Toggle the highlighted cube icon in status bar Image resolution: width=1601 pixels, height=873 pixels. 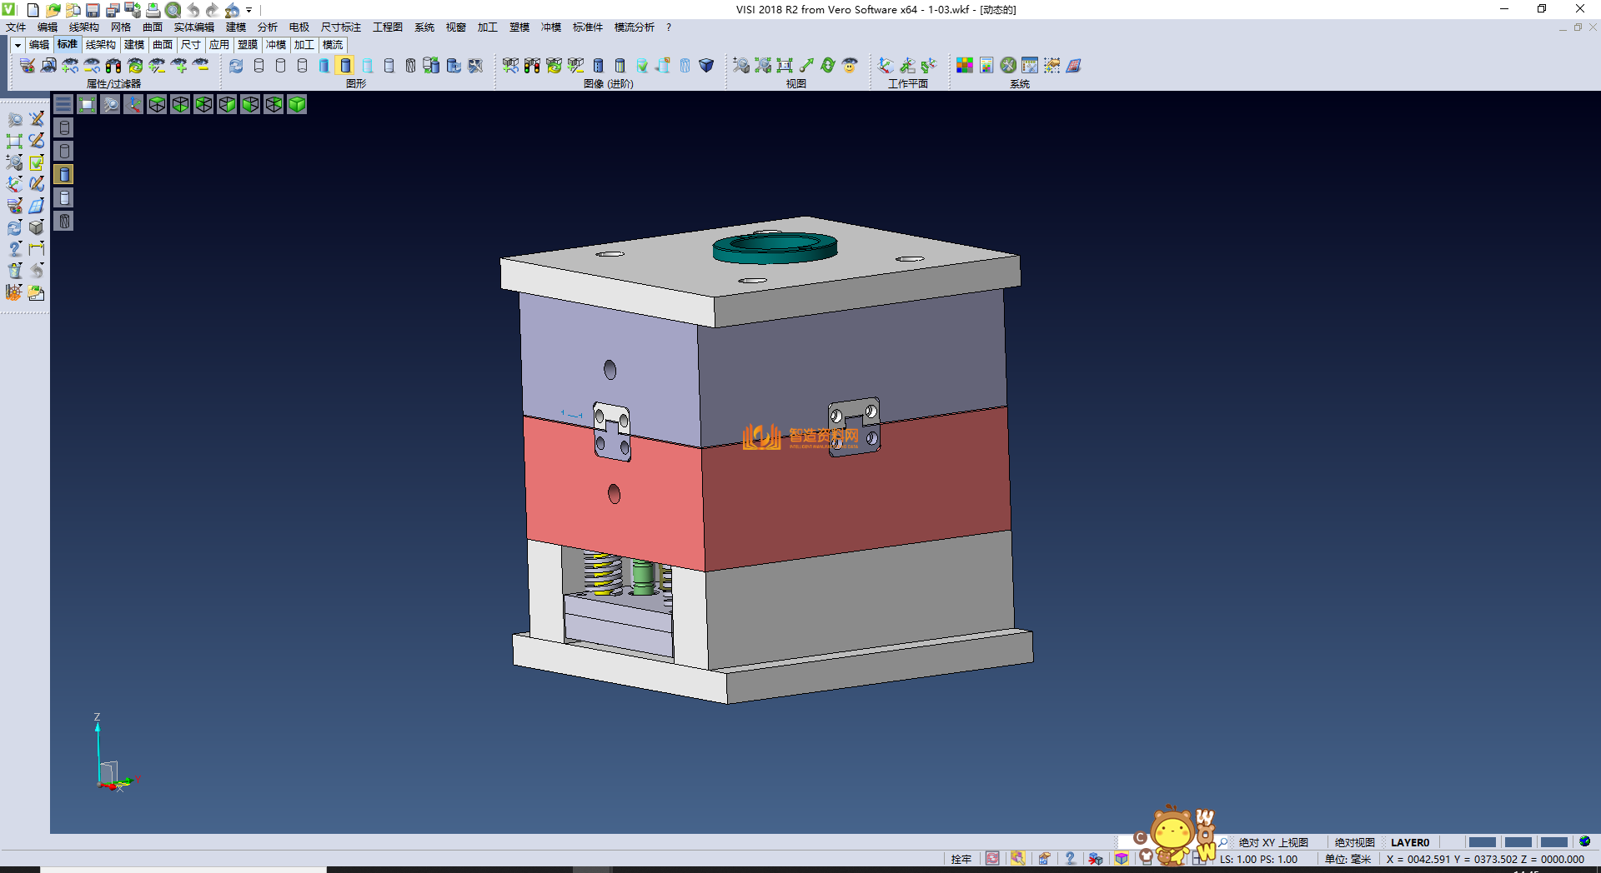point(1122,859)
